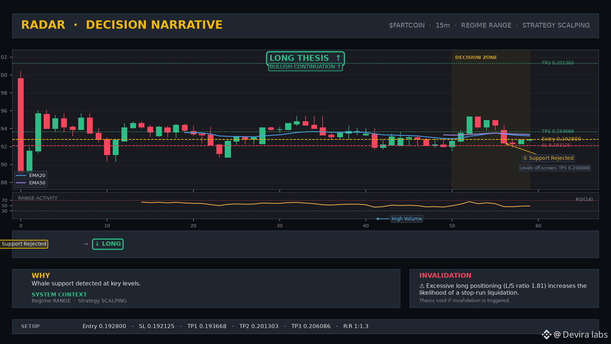Click the EMA50 purple legend entry
Image resolution: width=611 pixels, height=344 pixels.
click(x=31, y=183)
